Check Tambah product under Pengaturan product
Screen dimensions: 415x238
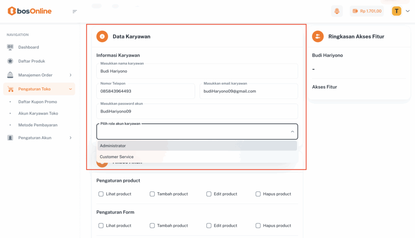pos(152,194)
